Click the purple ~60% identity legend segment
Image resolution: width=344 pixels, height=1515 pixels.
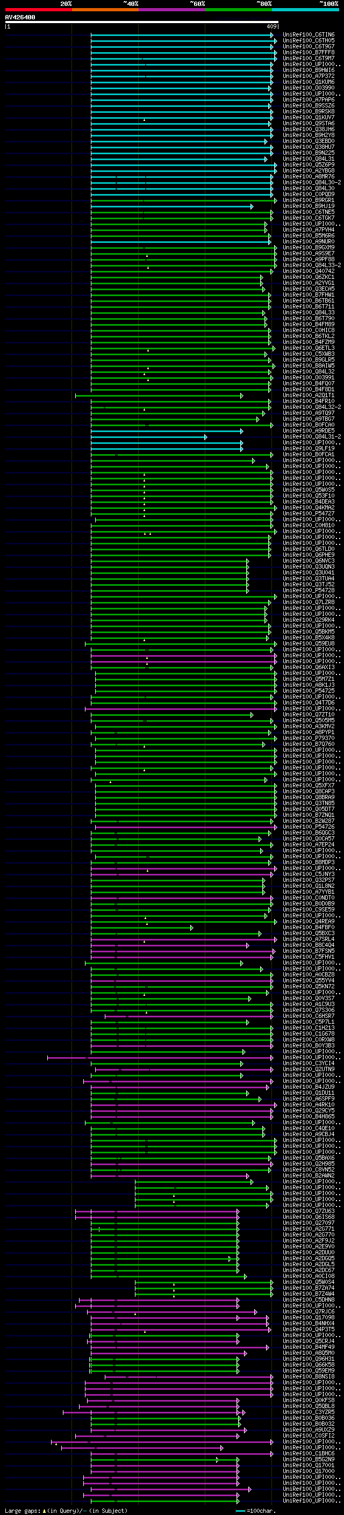[x=171, y=10]
